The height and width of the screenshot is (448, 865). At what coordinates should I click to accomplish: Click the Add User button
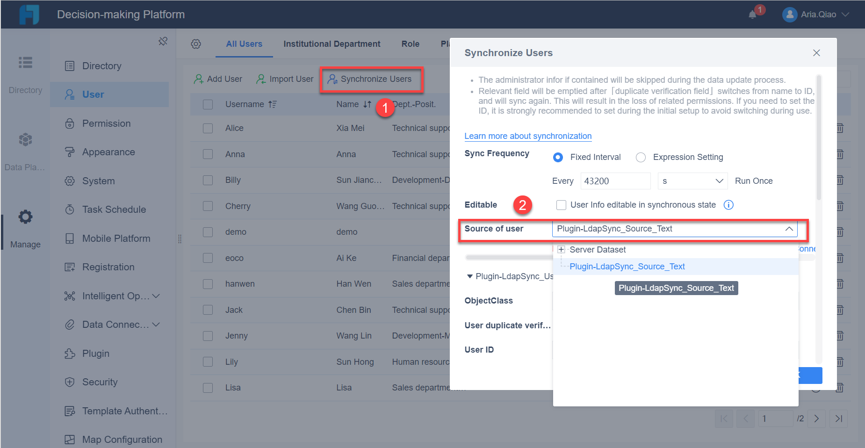pyautogui.click(x=217, y=79)
